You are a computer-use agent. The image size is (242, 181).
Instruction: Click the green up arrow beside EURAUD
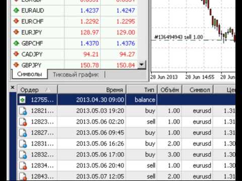(16, 11)
